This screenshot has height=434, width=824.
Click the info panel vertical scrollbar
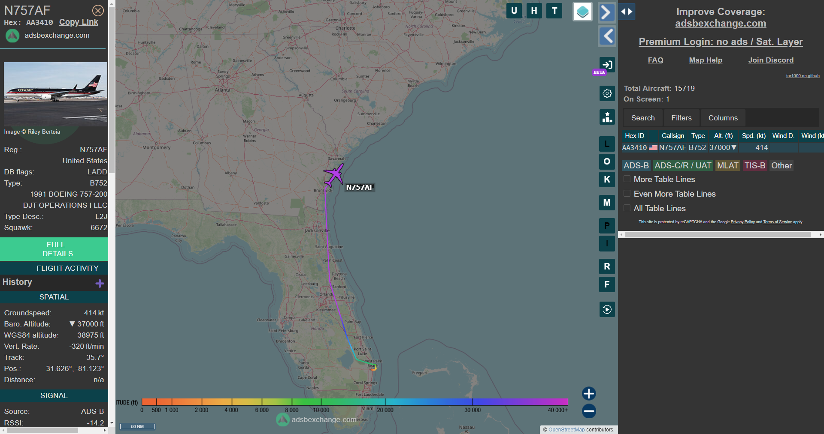click(x=112, y=90)
